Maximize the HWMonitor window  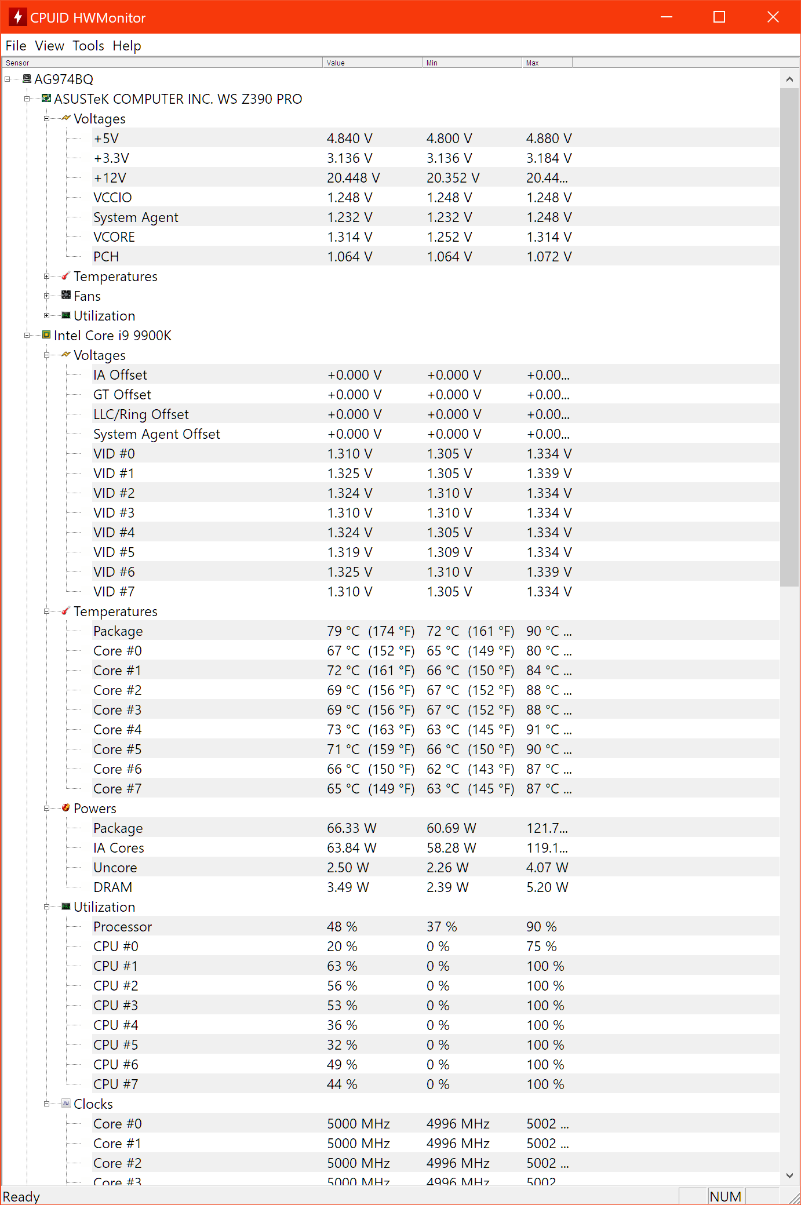pos(719,17)
